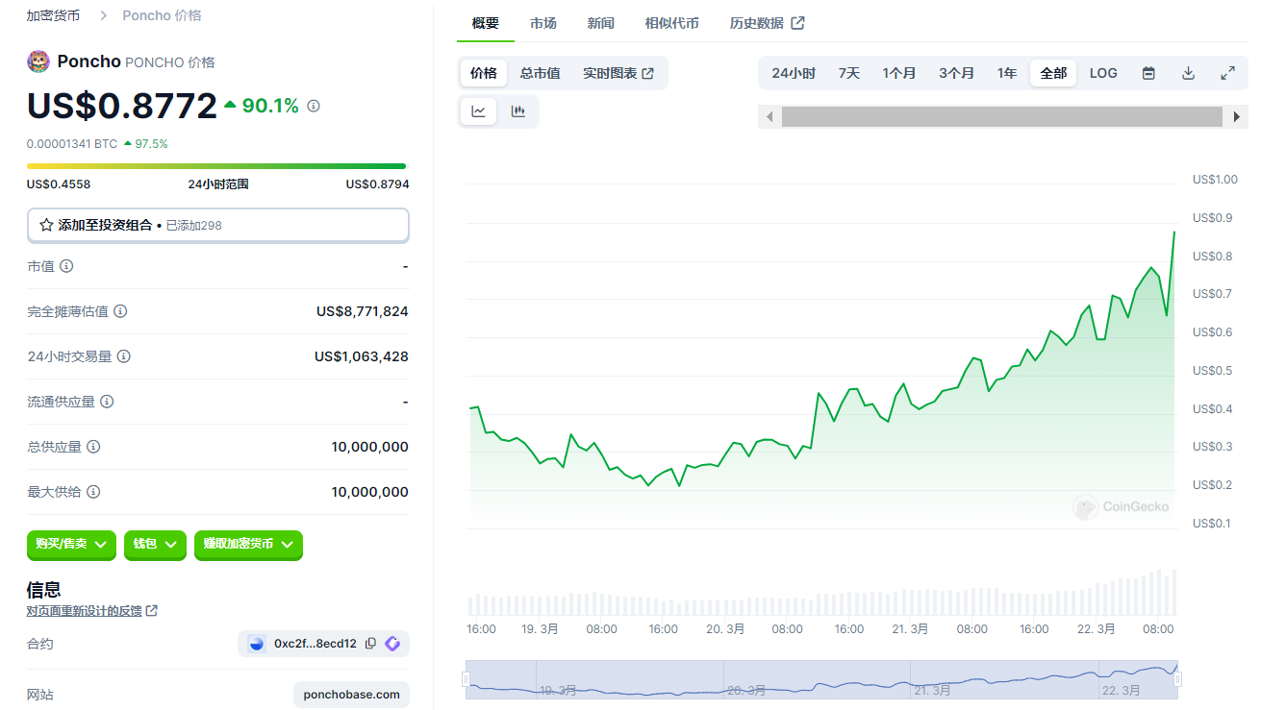
Task: Open the 钱包 dropdown
Action: [155, 544]
